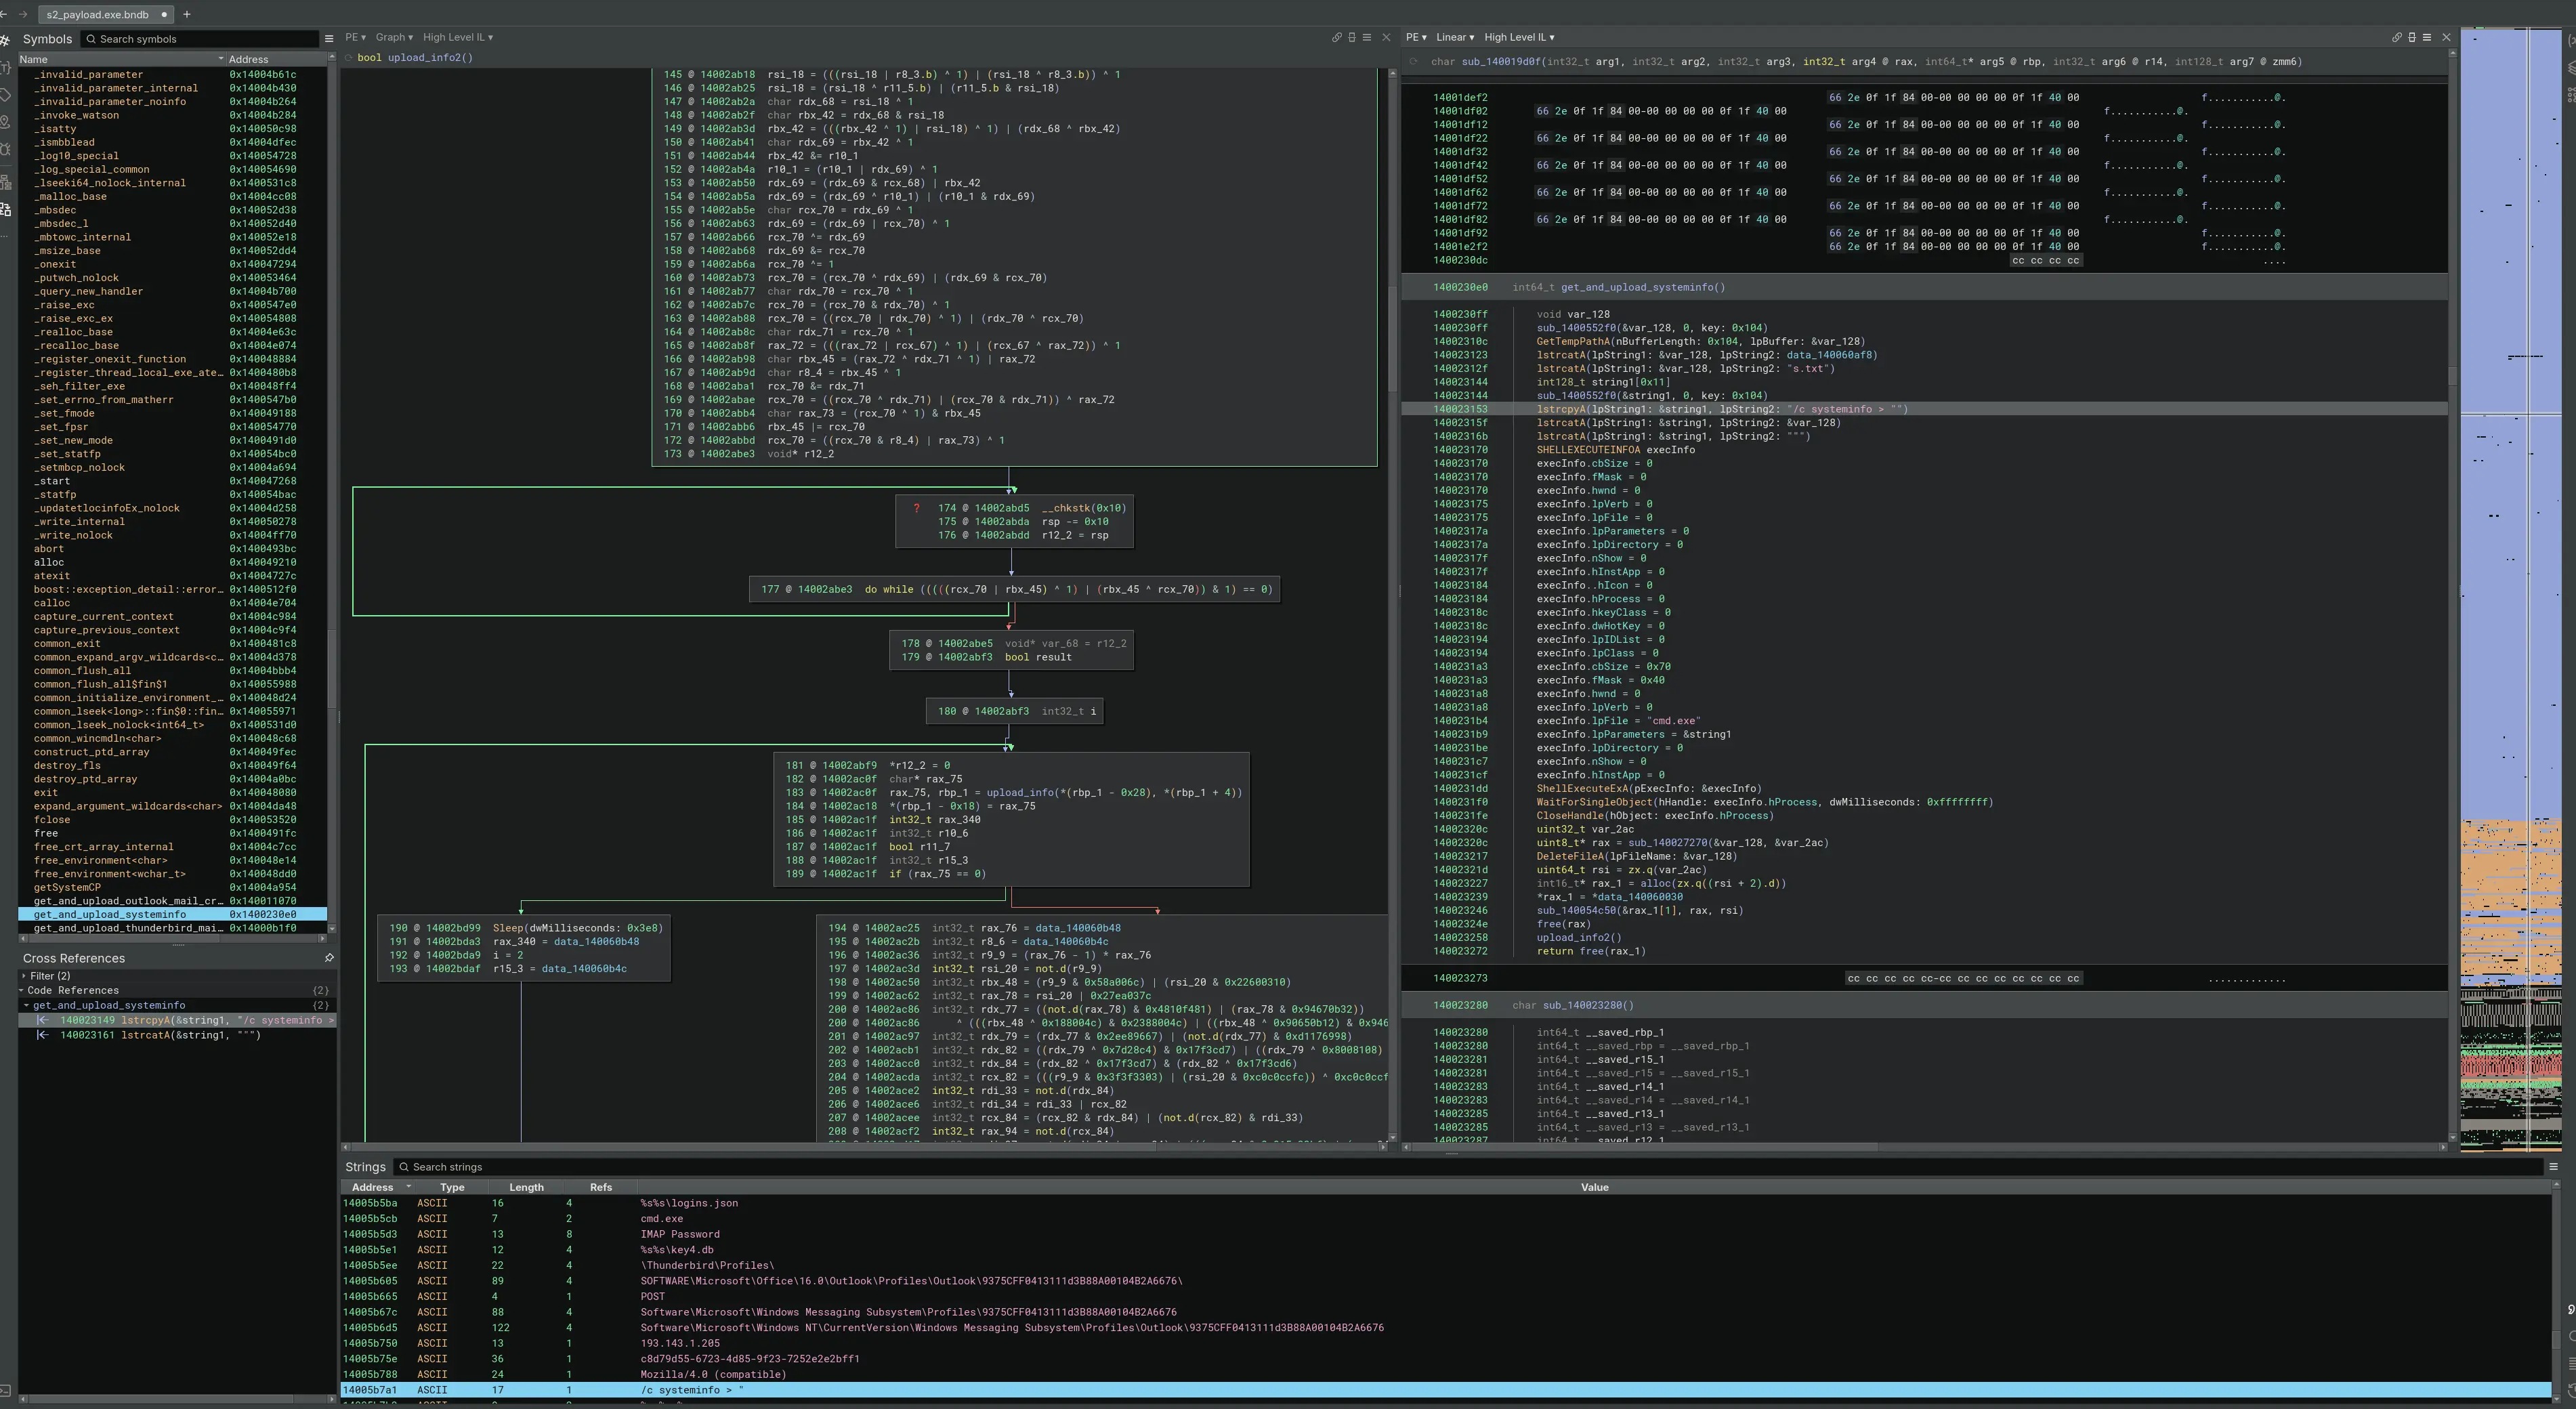Collapse get_and_upload_systeminfo in Cross References
2576x1409 pixels.
coord(27,1006)
